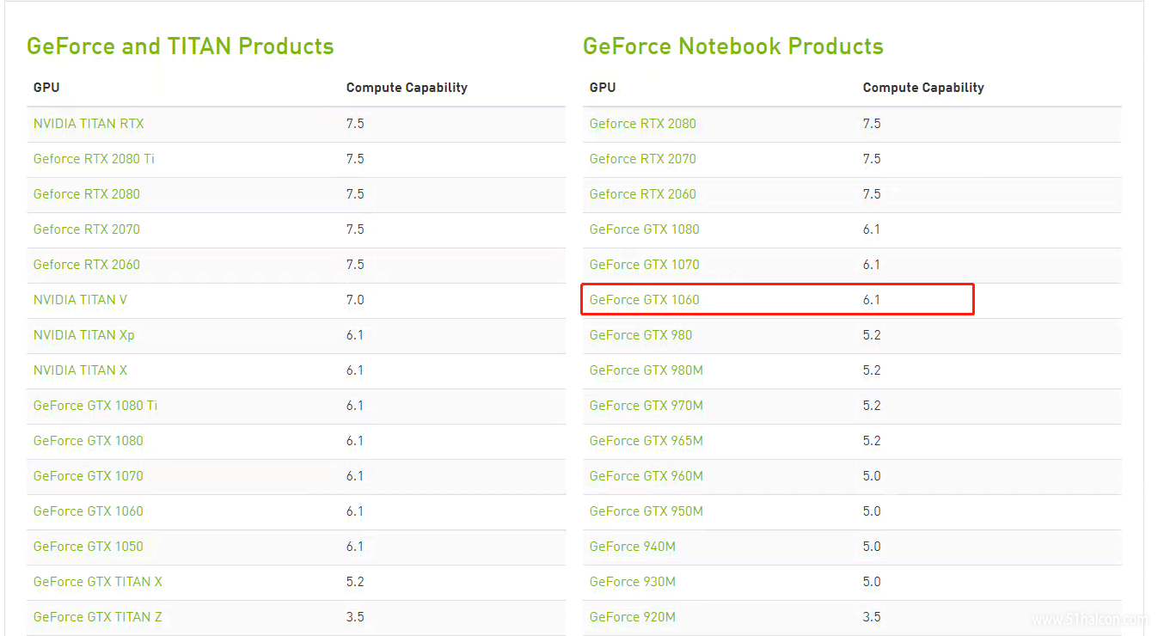
Task: Click 7.5 value in Geforce RTX 2080 Ti row
Action: pos(355,159)
